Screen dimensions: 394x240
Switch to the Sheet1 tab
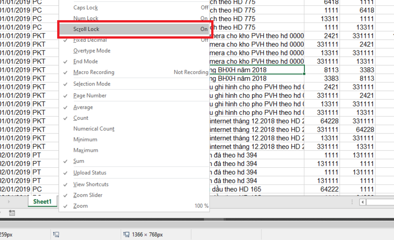42,202
